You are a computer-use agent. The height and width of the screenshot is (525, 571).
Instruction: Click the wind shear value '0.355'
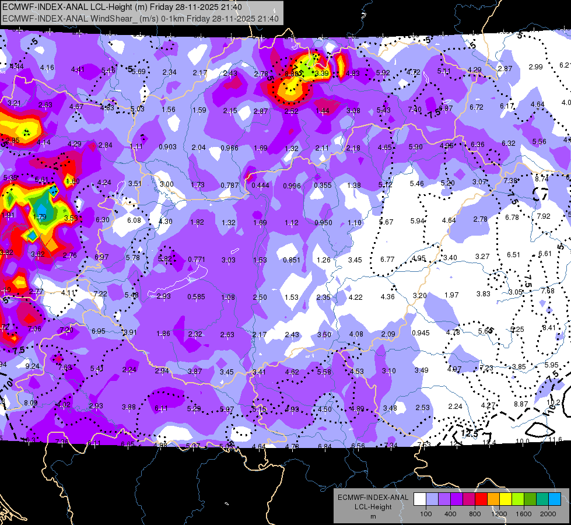pos(323,185)
